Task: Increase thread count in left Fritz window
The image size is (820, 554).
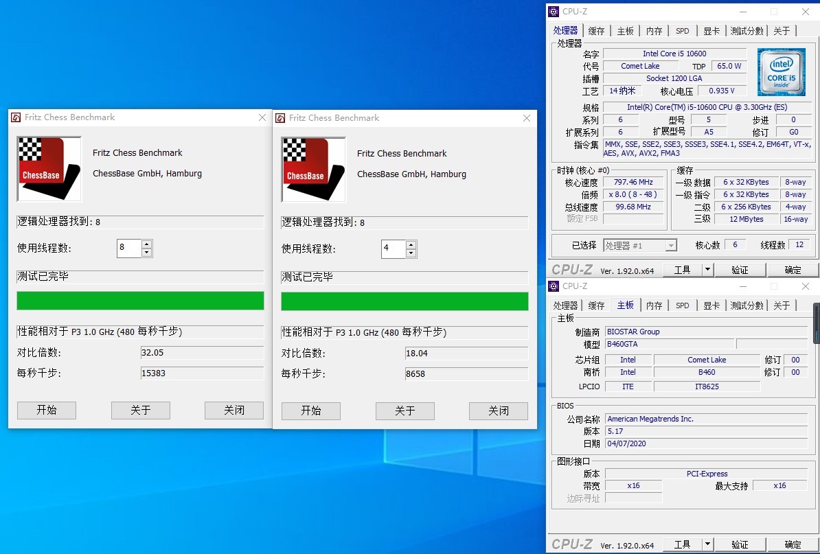Action: (x=147, y=244)
